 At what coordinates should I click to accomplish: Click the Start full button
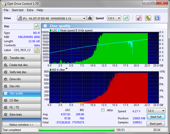[156, 117]
